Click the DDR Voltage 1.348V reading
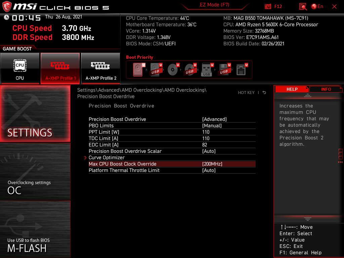 coord(148,37)
